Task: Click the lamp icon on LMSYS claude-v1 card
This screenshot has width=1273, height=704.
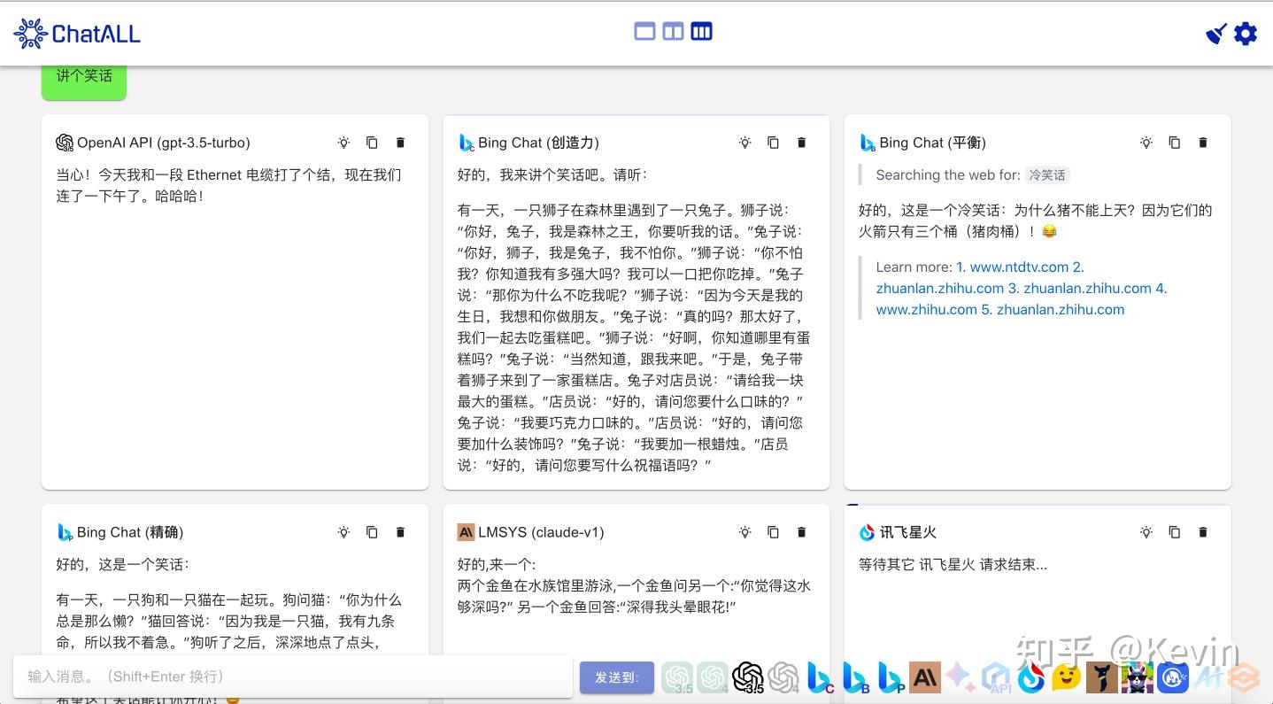Action: (x=745, y=532)
